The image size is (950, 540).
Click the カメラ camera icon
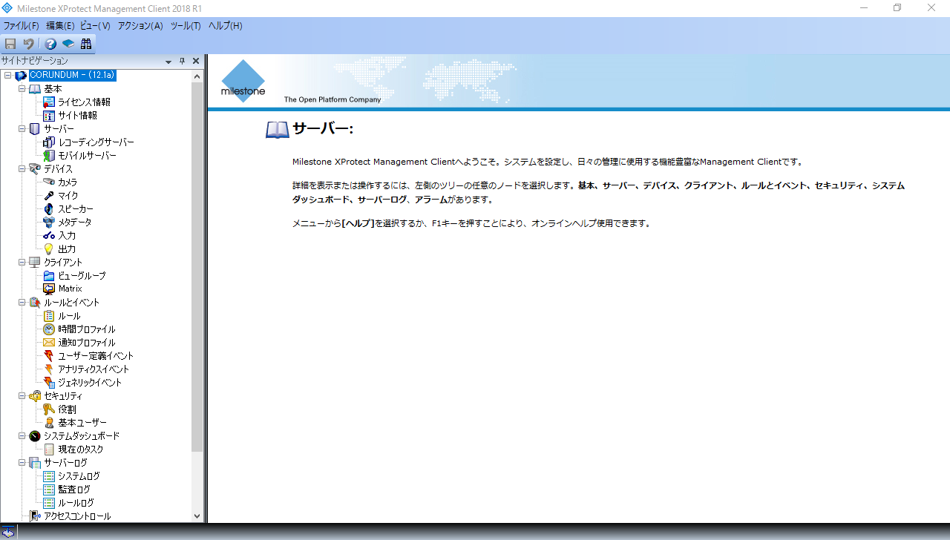(x=49, y=182)
